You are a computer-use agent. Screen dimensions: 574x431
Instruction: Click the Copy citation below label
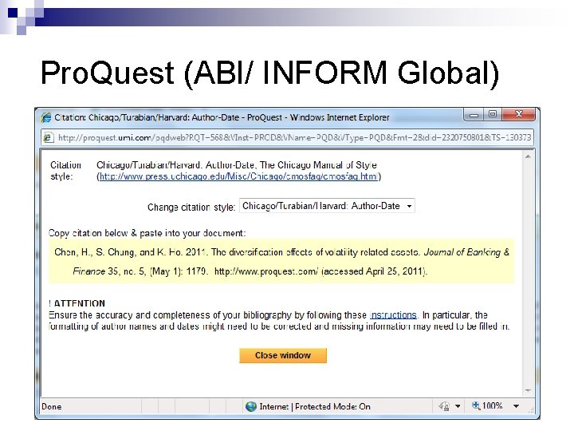coord(147,233)
